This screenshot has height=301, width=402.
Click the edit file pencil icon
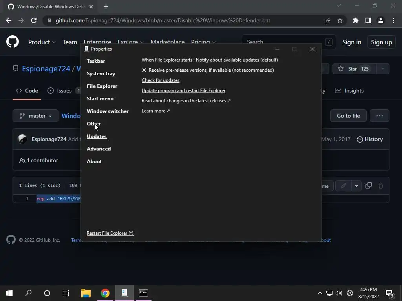tap(344, 186)
